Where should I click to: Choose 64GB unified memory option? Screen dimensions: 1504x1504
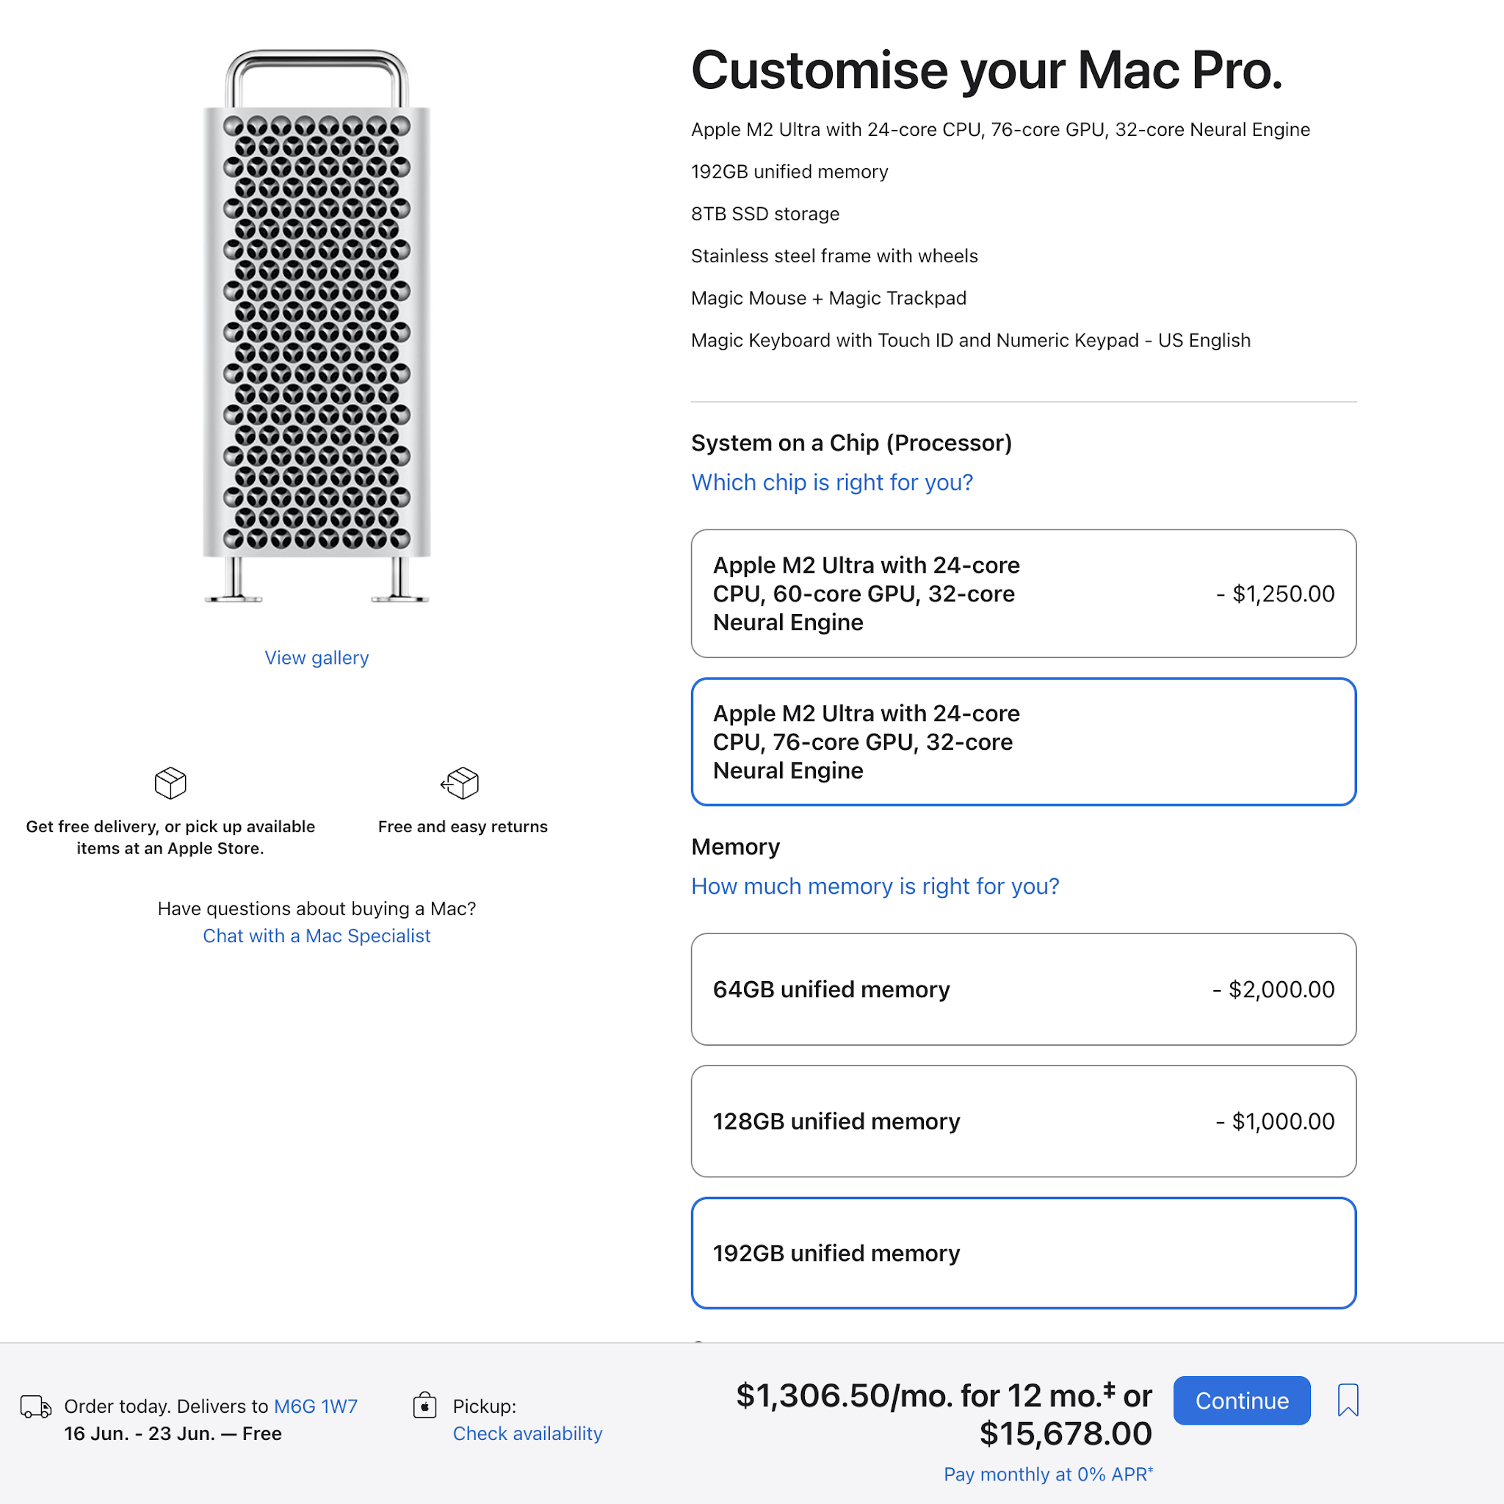coord(1023,988)
